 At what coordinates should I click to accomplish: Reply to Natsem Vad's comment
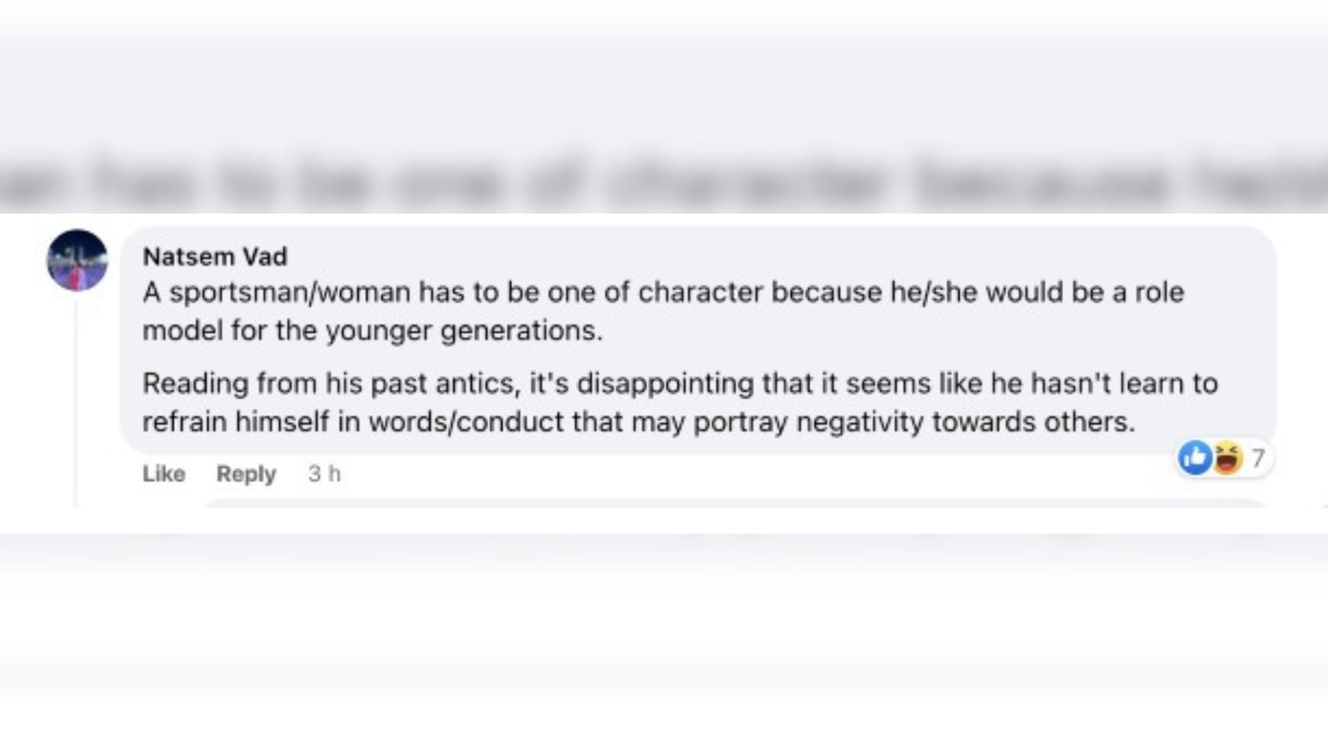click(x=246, y=474)
